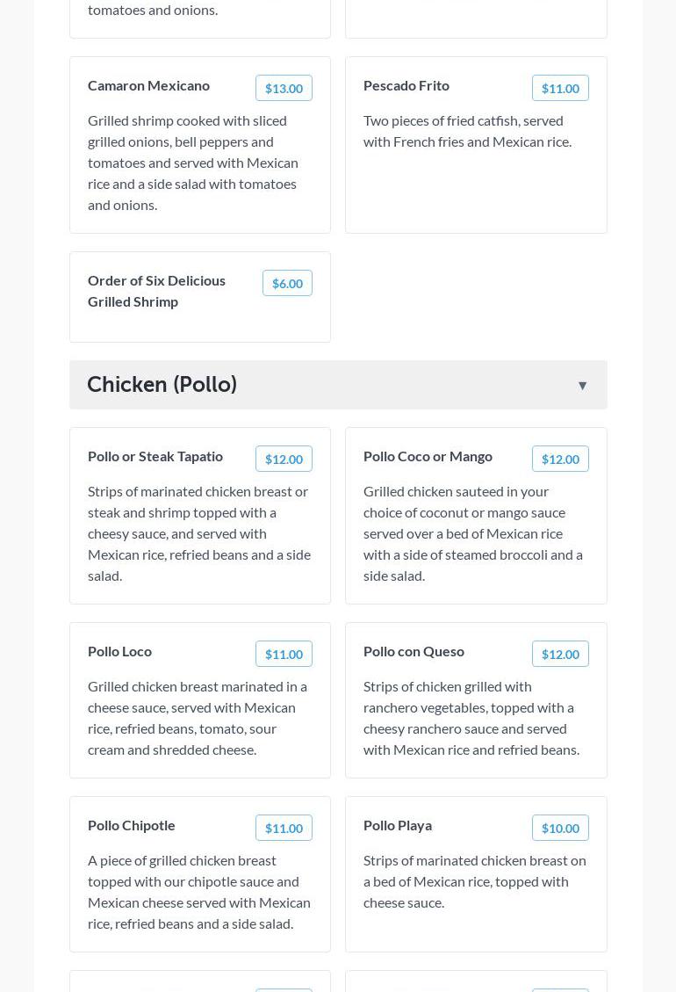Select Order of Six Delicious Grilled Shrimp

[156, 291]
